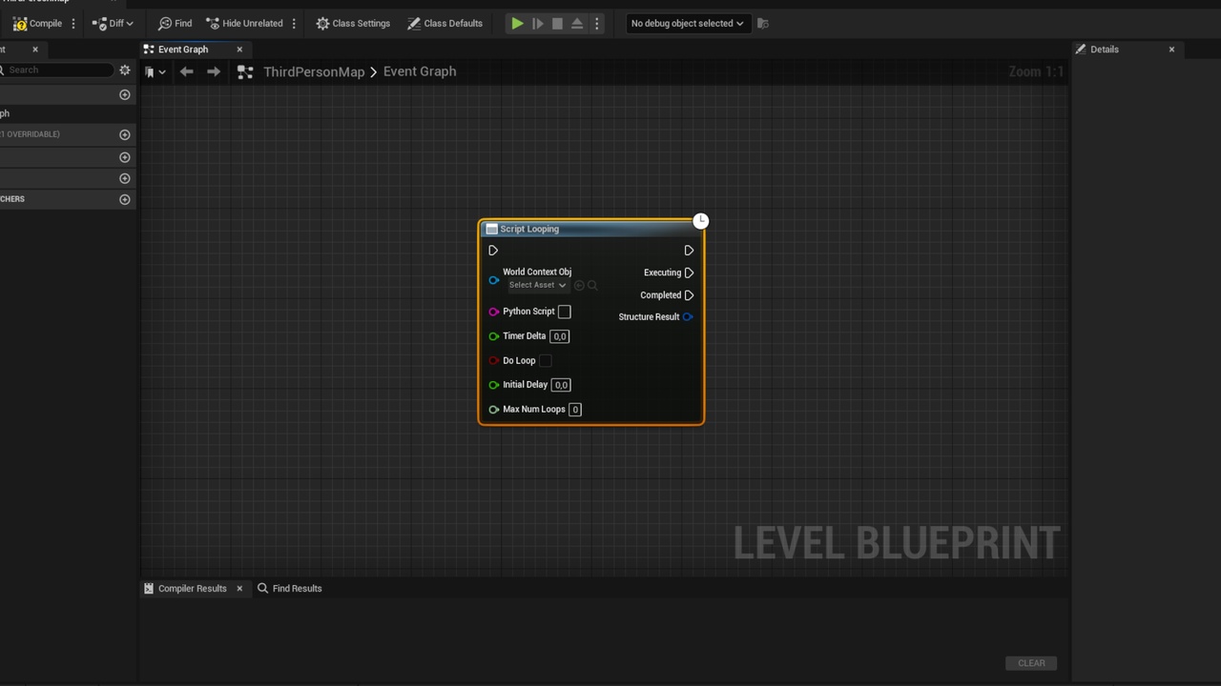Viewport: 1221px width, 686px height.
Task: Click the Python Script input pin
Action: tap(493, 312)
